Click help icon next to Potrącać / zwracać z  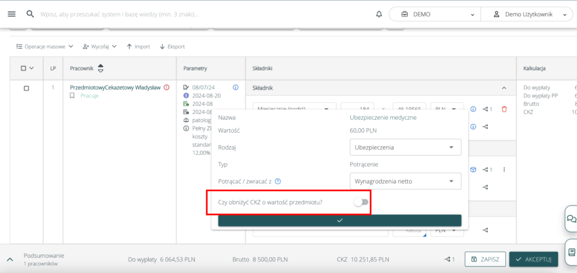pyautogui.click(x=278, y=181)
